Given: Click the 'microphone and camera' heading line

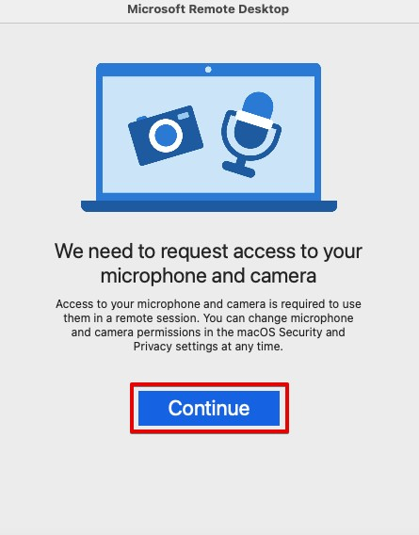Looking at the screenshot, I should 208,276.
